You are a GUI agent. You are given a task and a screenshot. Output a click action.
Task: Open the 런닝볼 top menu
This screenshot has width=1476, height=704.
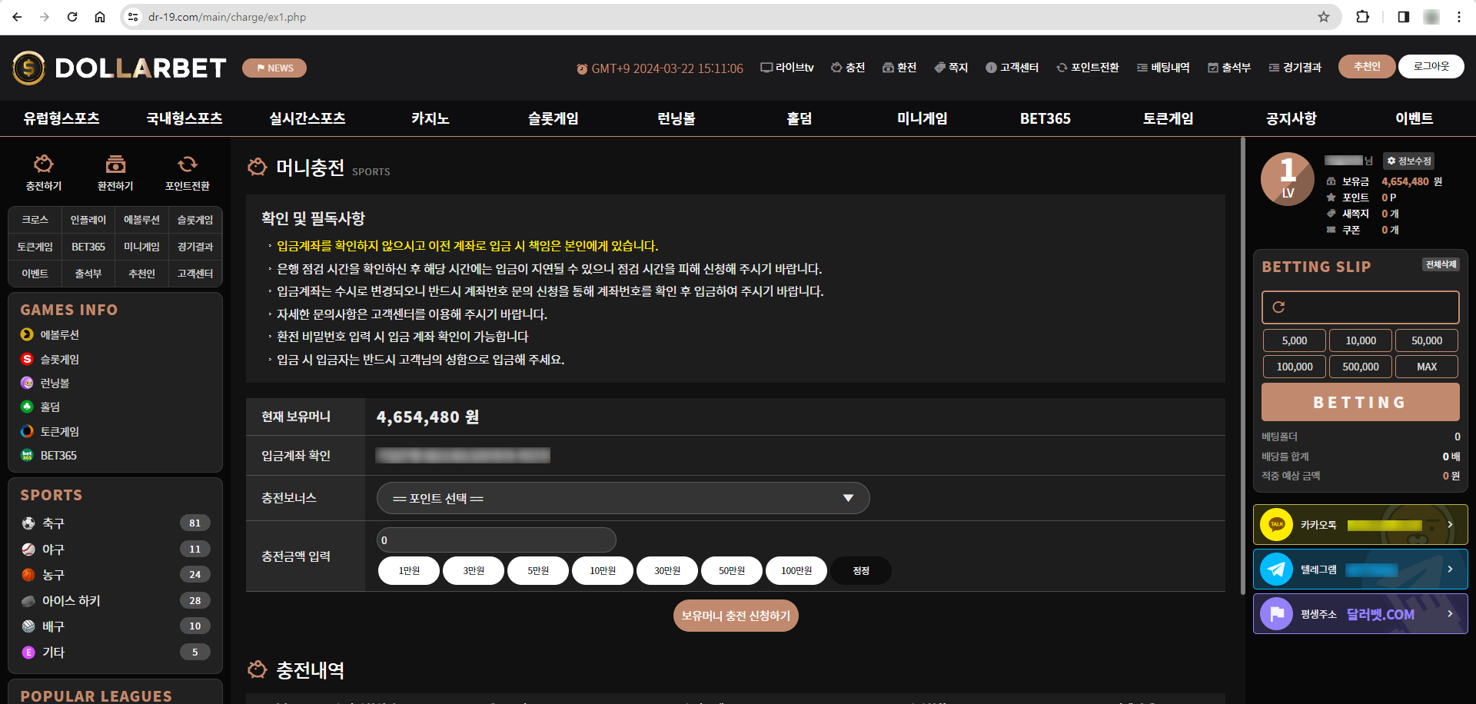(x=676, y=118)
